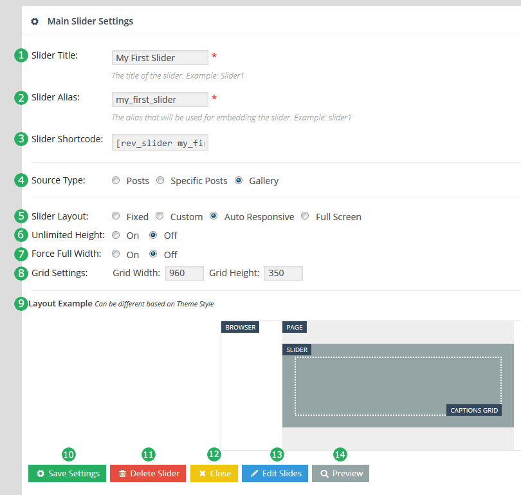Select Specific Posts as source type

[x=160, y=181]
